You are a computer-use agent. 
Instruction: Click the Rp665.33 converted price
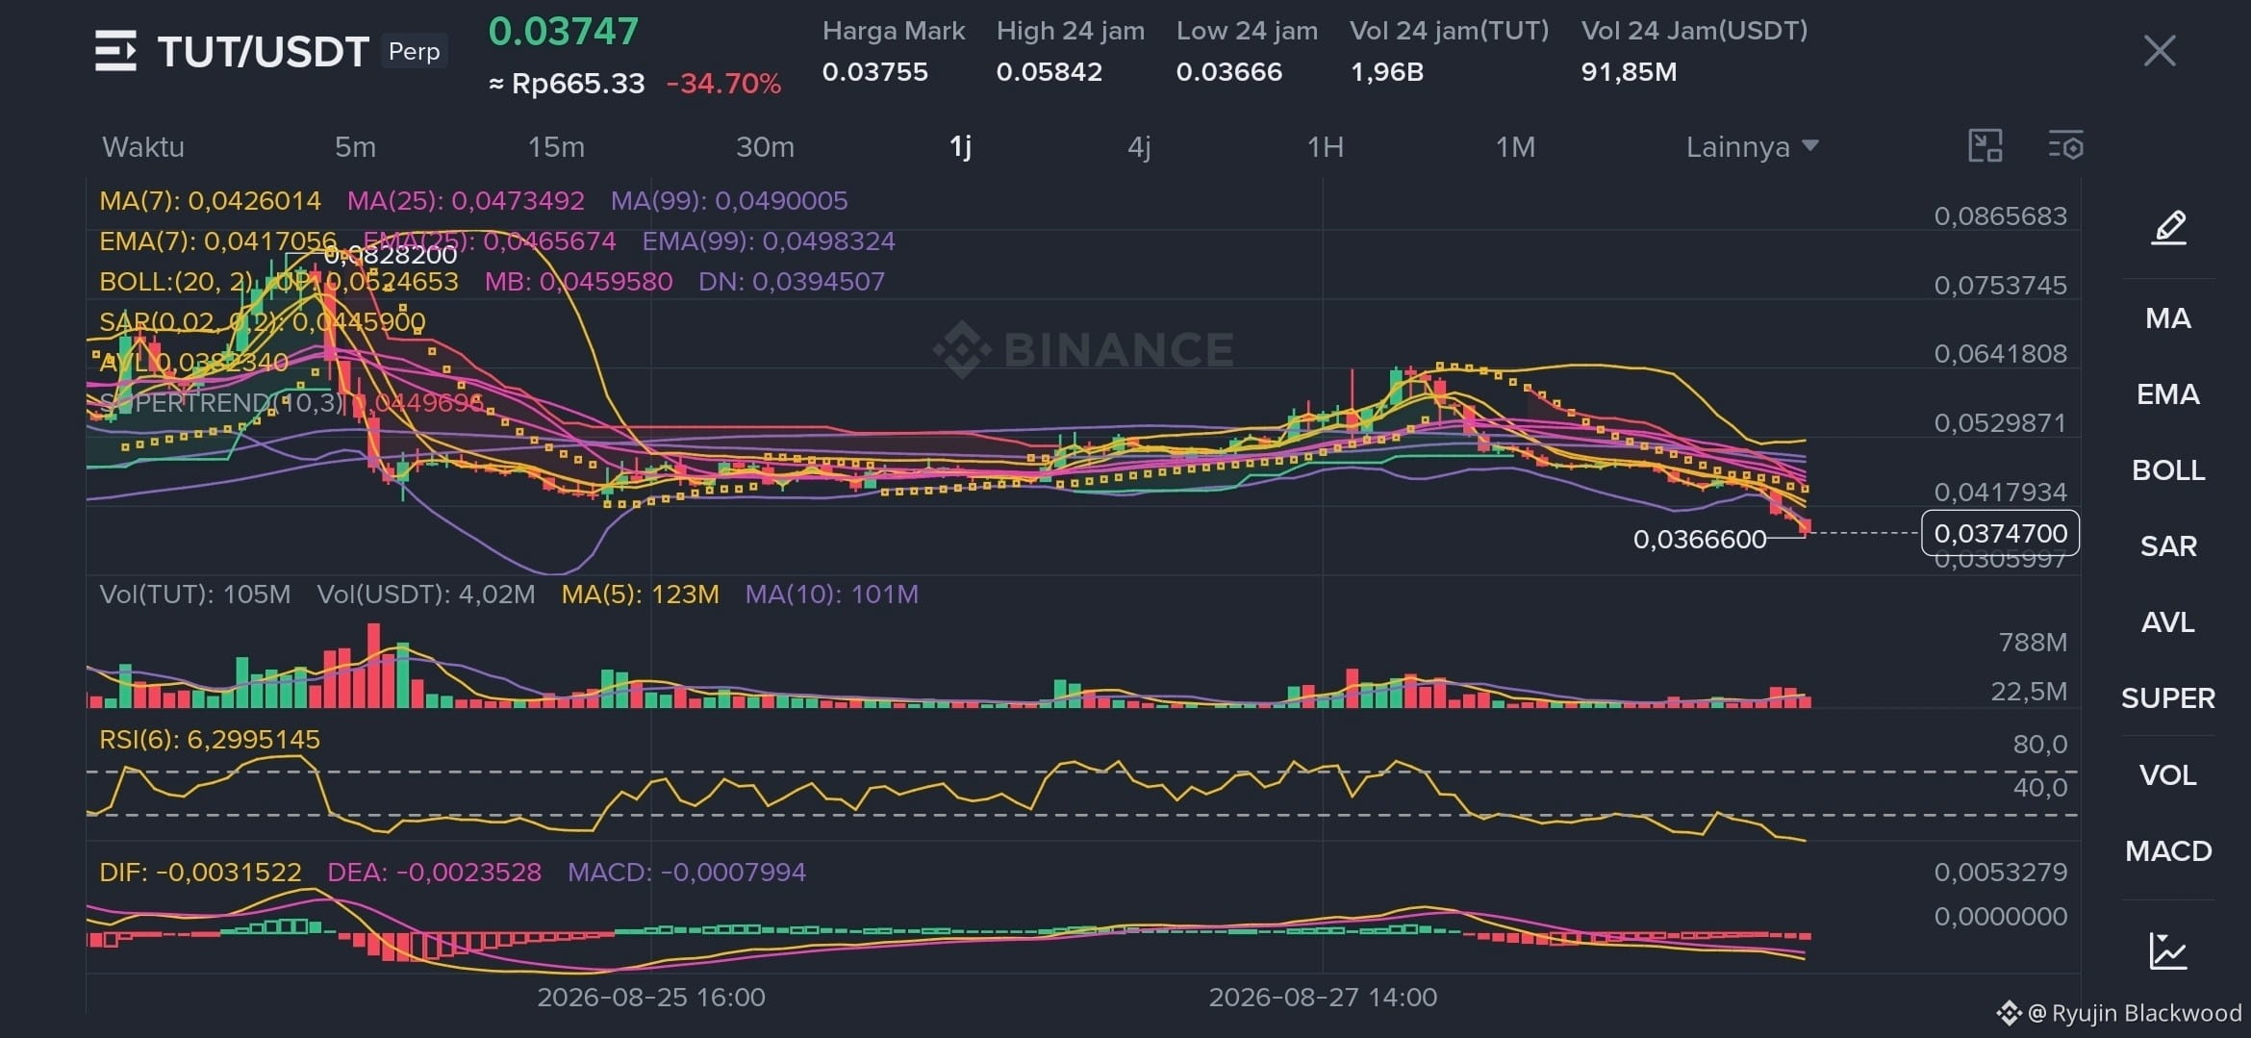(568, 84)
